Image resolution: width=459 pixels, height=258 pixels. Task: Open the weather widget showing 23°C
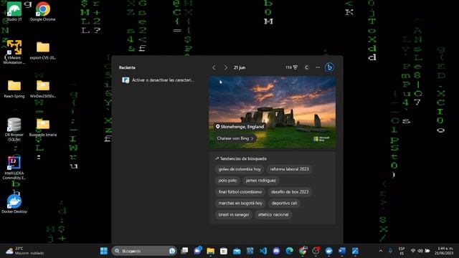pos(25,251)
